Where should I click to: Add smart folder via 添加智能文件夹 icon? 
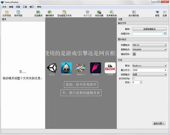point(65,14)
